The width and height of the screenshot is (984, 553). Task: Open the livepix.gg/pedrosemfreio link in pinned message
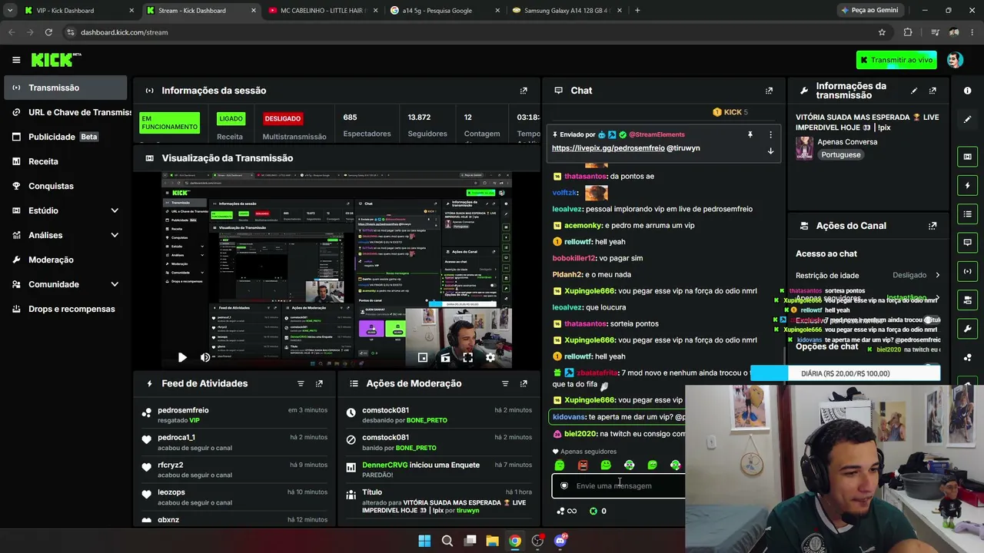tap(608, 148)
